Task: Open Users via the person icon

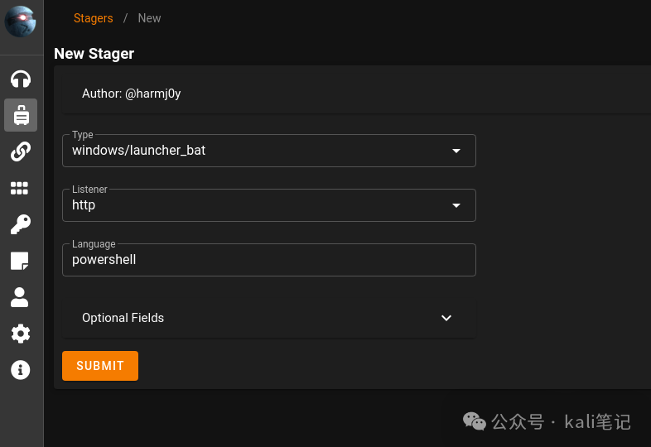Action: click(20, 297)
